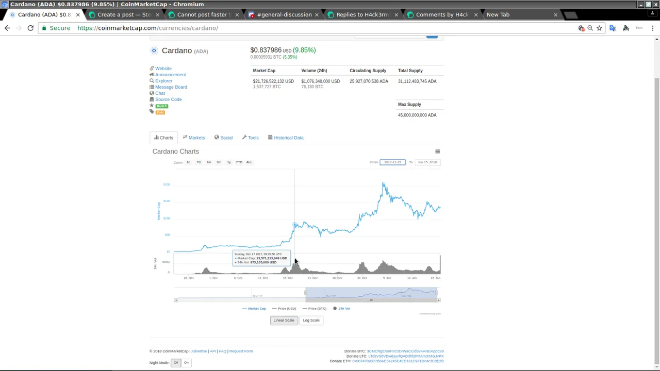Select Log Scale for the chart

(x=311, y=321)
